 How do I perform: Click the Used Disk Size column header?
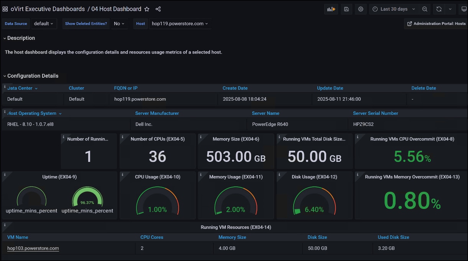tap(393, 237)
